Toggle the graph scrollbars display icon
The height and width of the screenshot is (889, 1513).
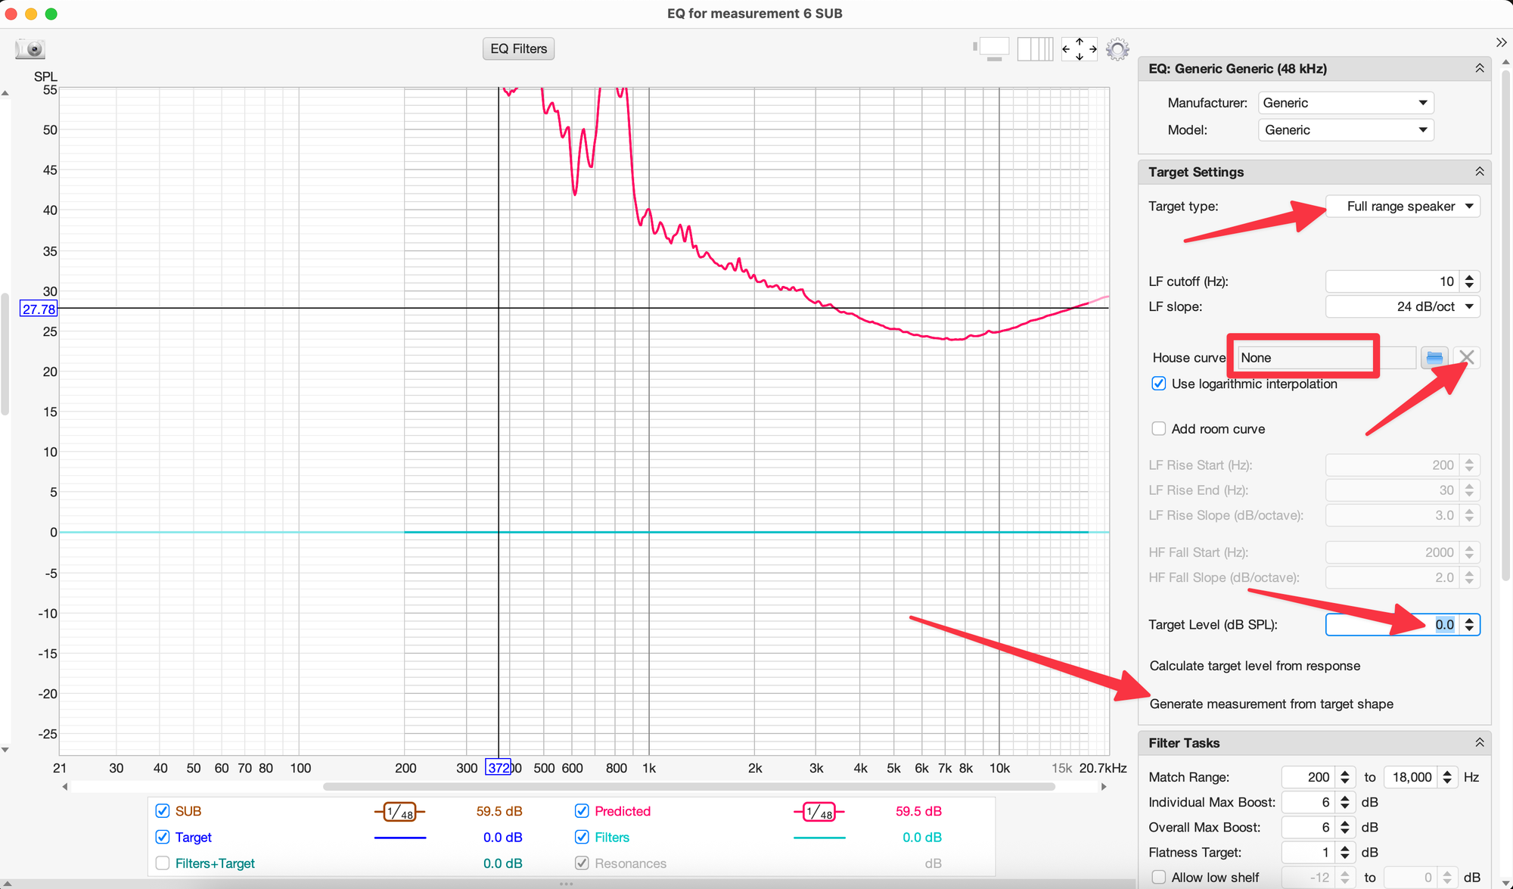993,49
